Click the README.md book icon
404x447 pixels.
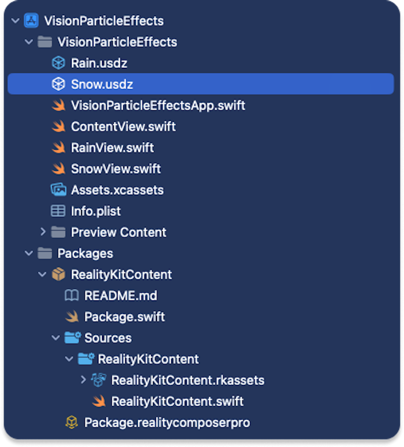[x=71, y=295]
